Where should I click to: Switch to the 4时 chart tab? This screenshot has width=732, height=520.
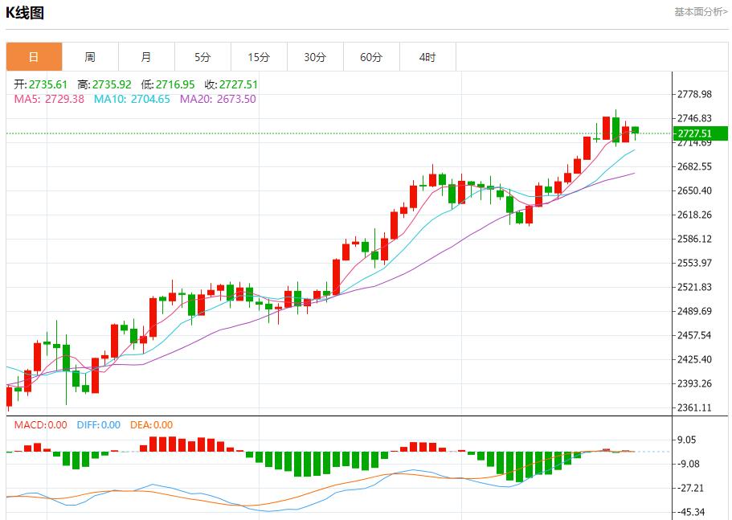427,57
